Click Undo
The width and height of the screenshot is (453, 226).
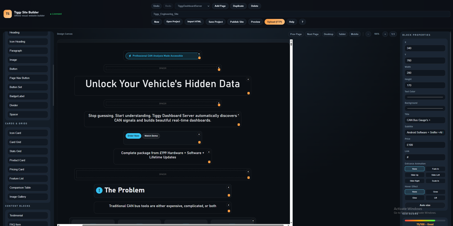pyautogui.click(x=156, y=6)
